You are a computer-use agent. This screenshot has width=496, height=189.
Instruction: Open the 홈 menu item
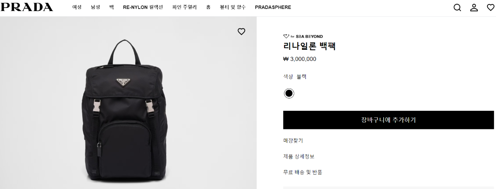208,7
